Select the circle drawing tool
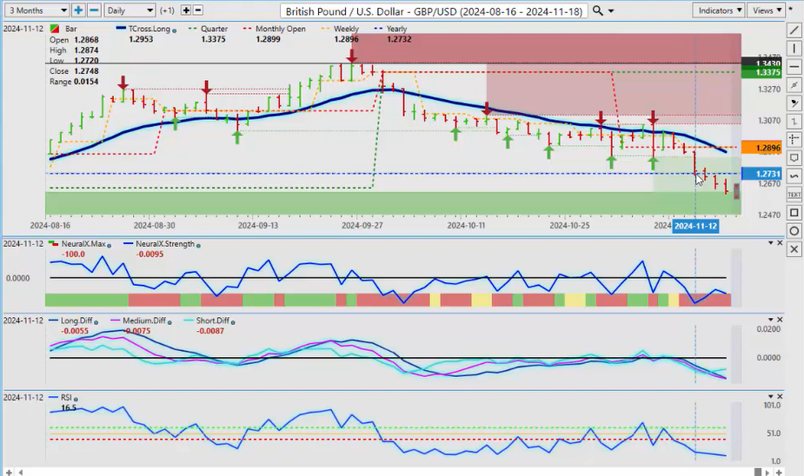Screen dimensions: 804x476 (x=794, y=231)
